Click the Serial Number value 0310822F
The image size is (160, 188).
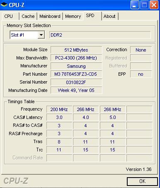coord(76,82)
